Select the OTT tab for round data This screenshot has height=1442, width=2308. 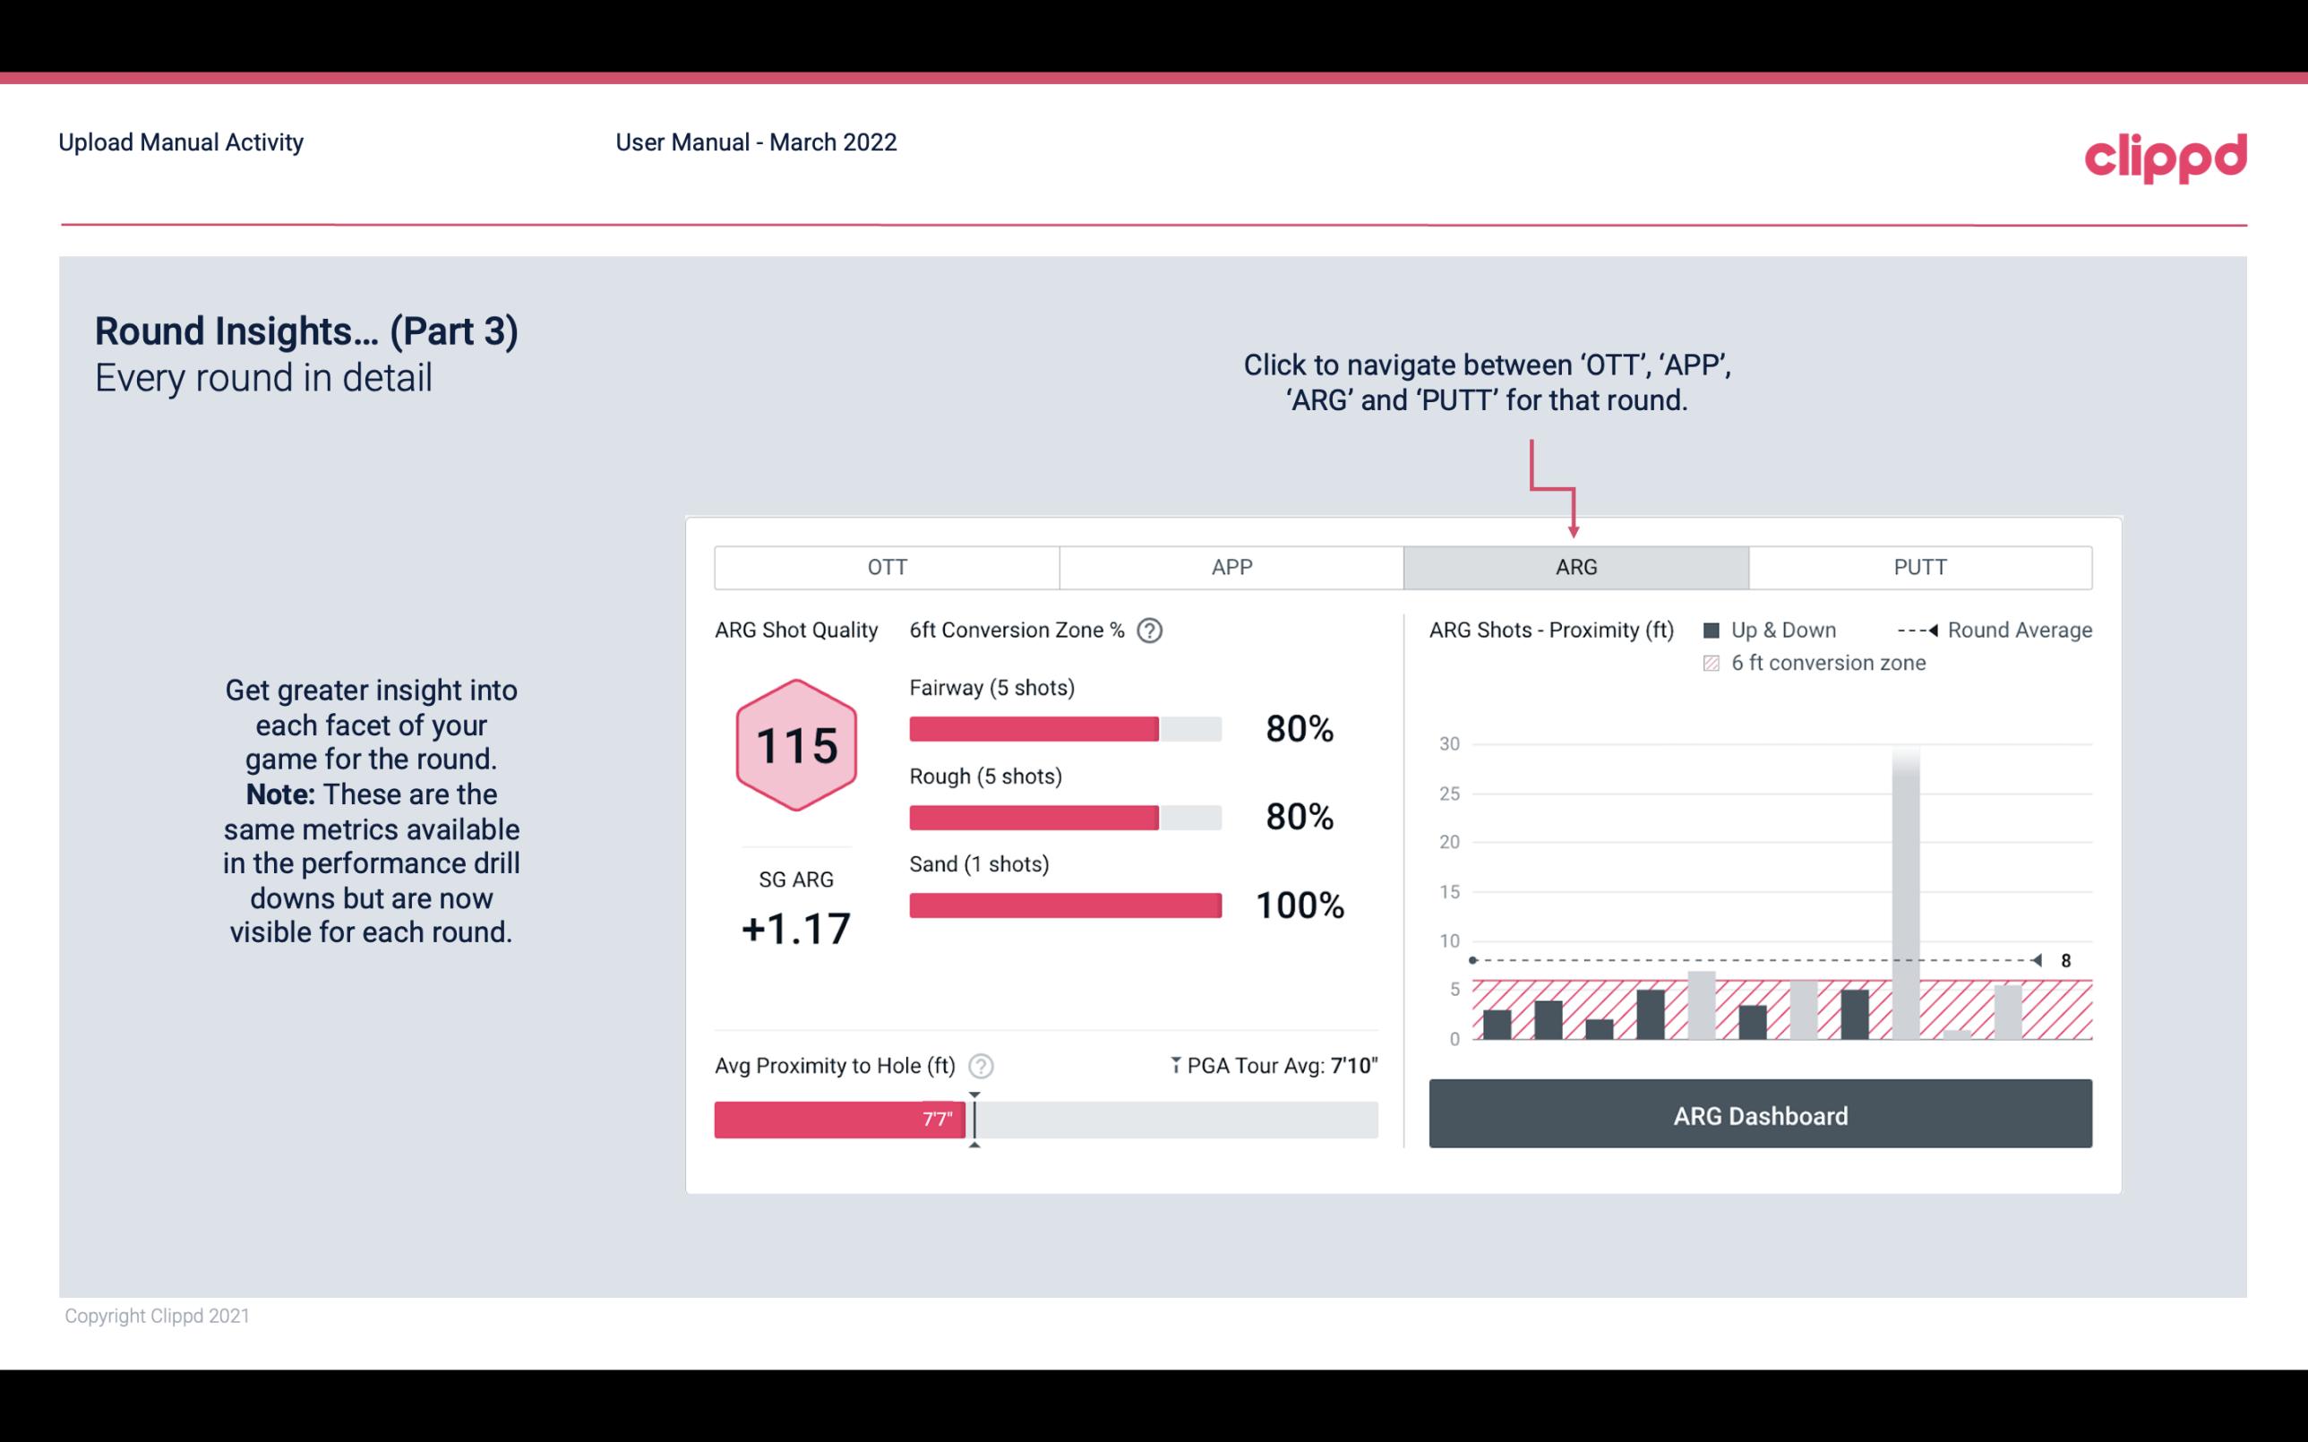click(x=887, y=566)
